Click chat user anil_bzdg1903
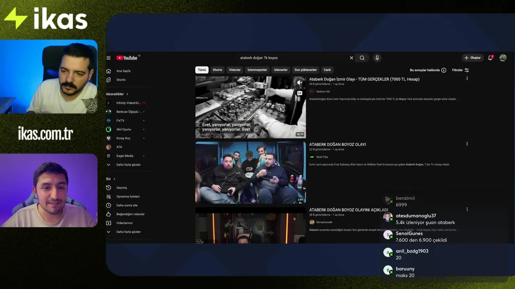This screenshot has height=289, width=515. point(412,251)
